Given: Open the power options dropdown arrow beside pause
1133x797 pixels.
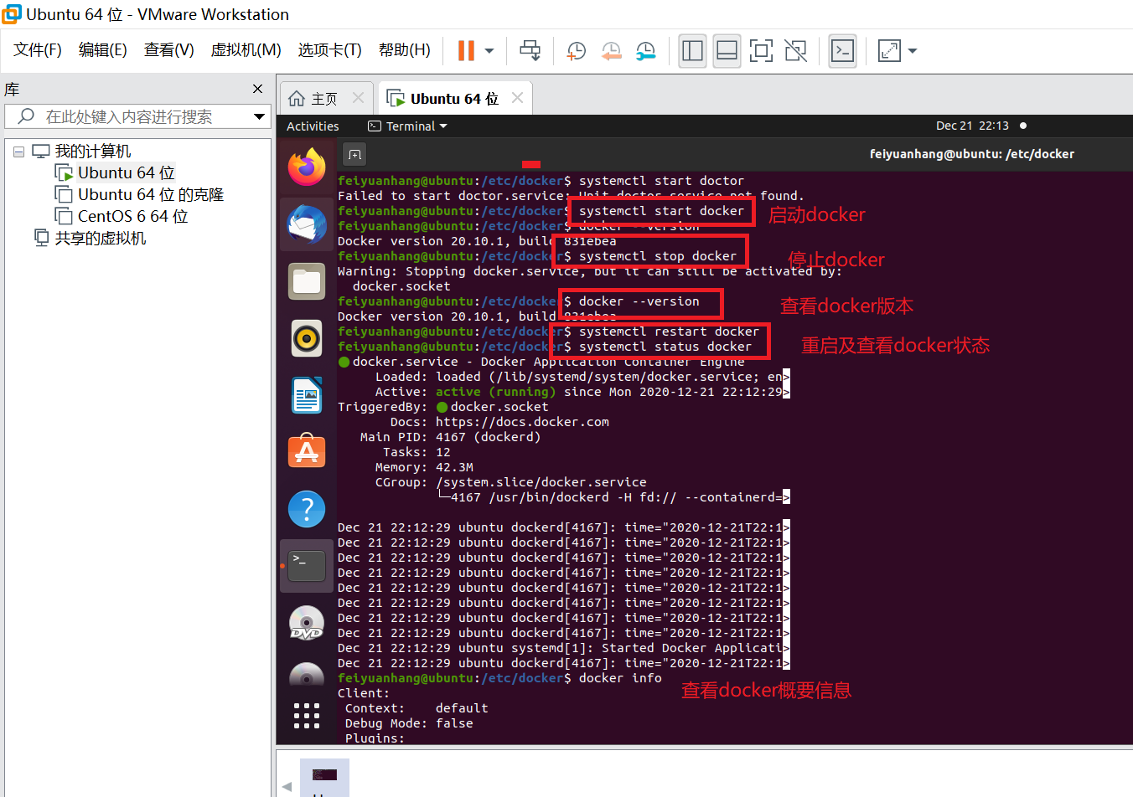Looking at the screenshot, I should (x=489, y=51).
